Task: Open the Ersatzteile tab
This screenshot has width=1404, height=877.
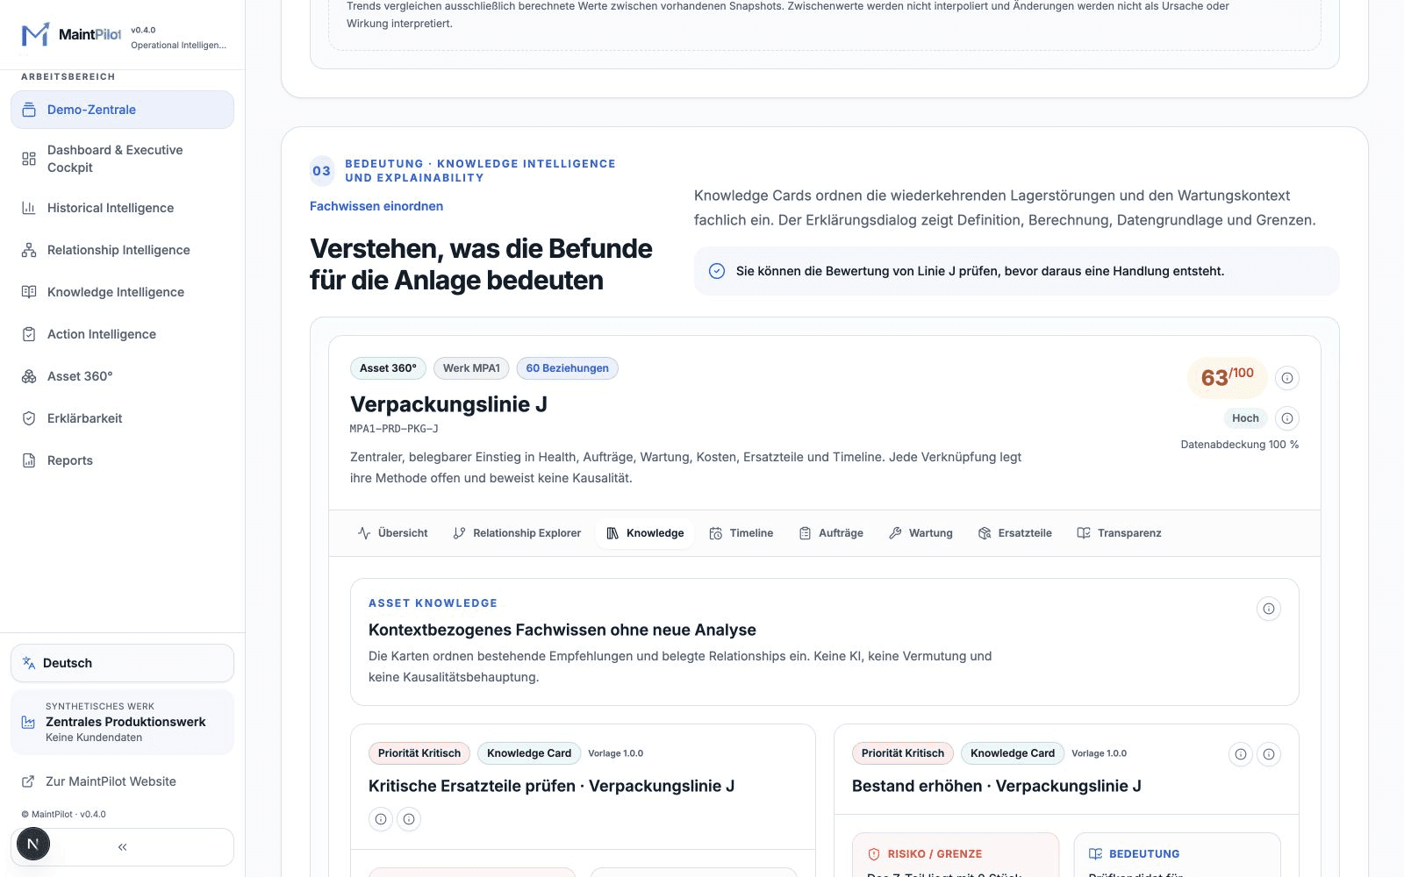Action: pos(1015,533)
